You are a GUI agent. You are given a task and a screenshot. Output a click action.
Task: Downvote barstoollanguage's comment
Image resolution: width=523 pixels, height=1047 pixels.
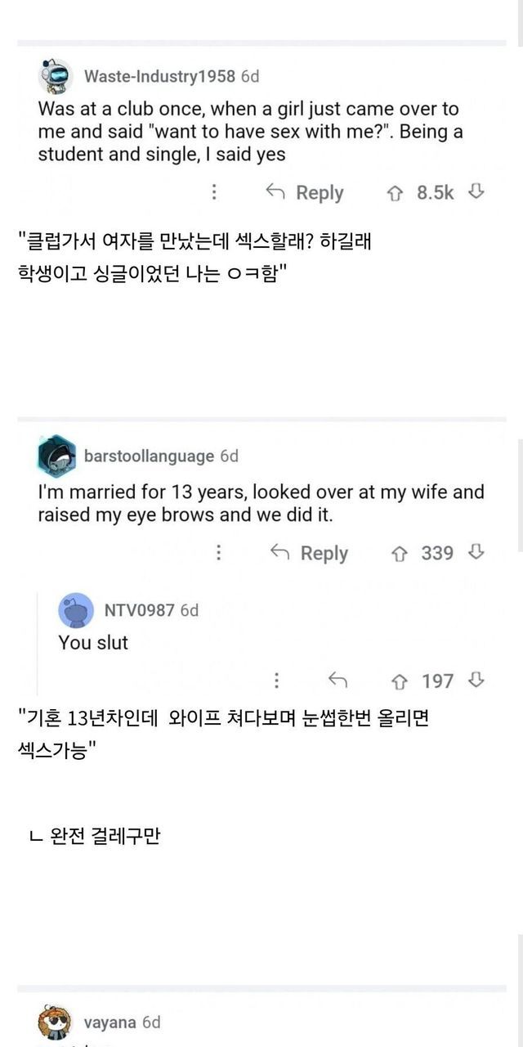pos(476,552)
